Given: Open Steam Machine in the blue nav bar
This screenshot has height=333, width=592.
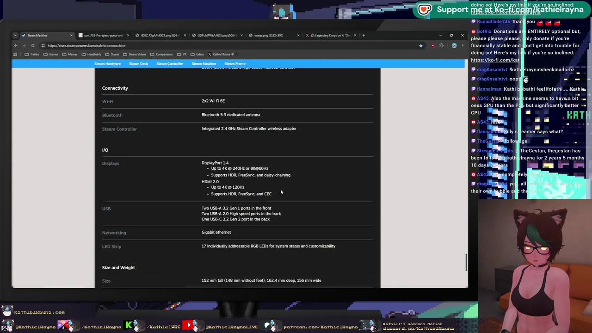Looking at the screenshot, I should click(x=203, y=64).
